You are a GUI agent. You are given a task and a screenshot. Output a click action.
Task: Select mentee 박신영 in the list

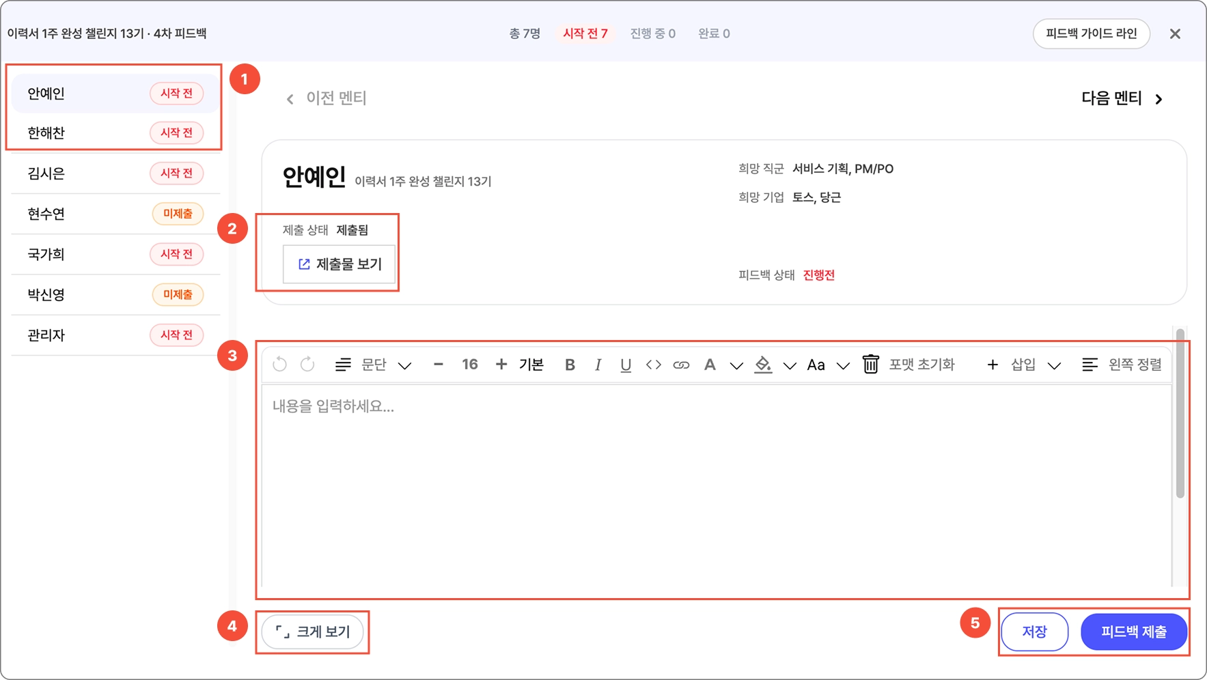115,294
